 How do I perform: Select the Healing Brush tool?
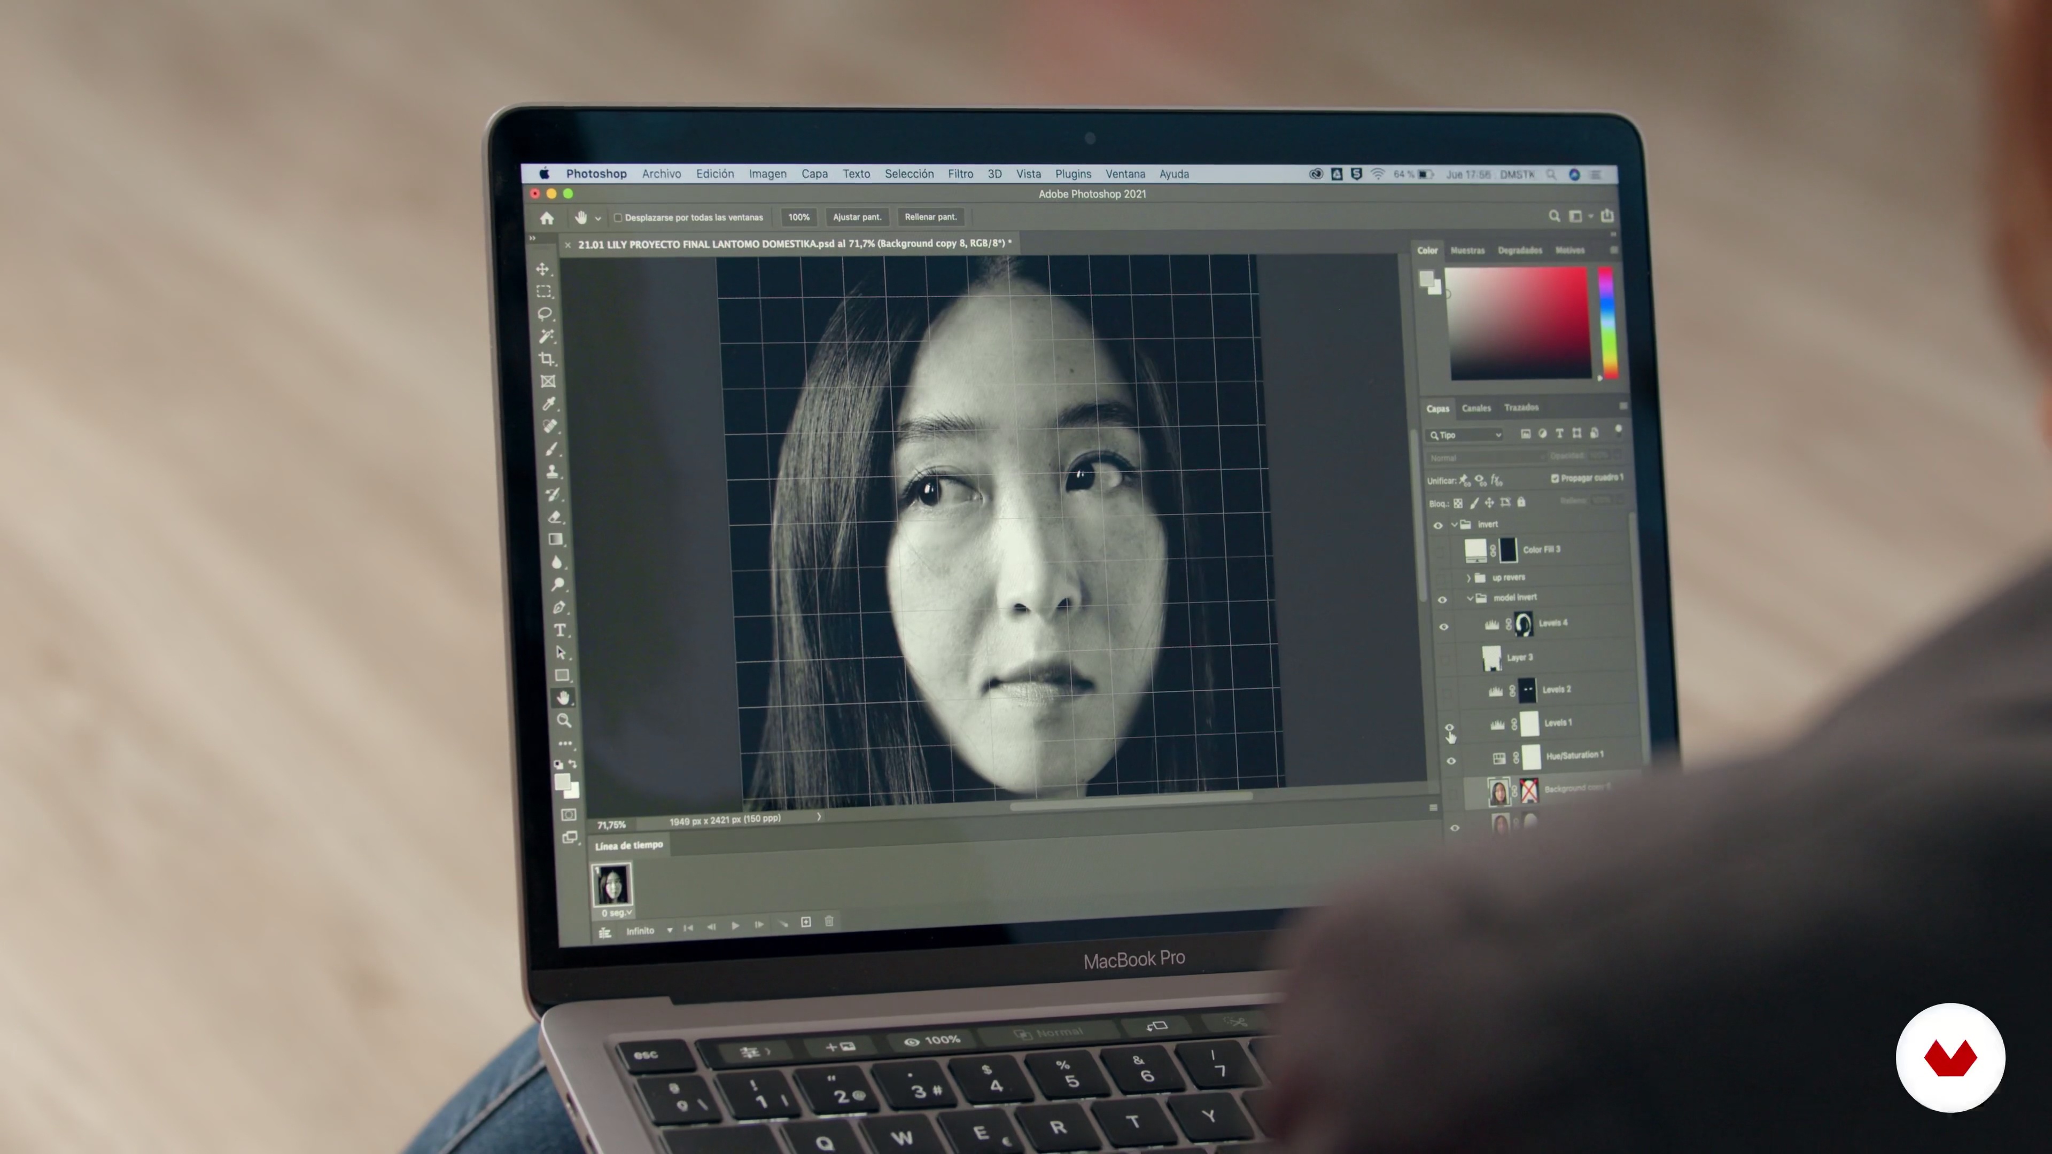(x=550, y=426)
